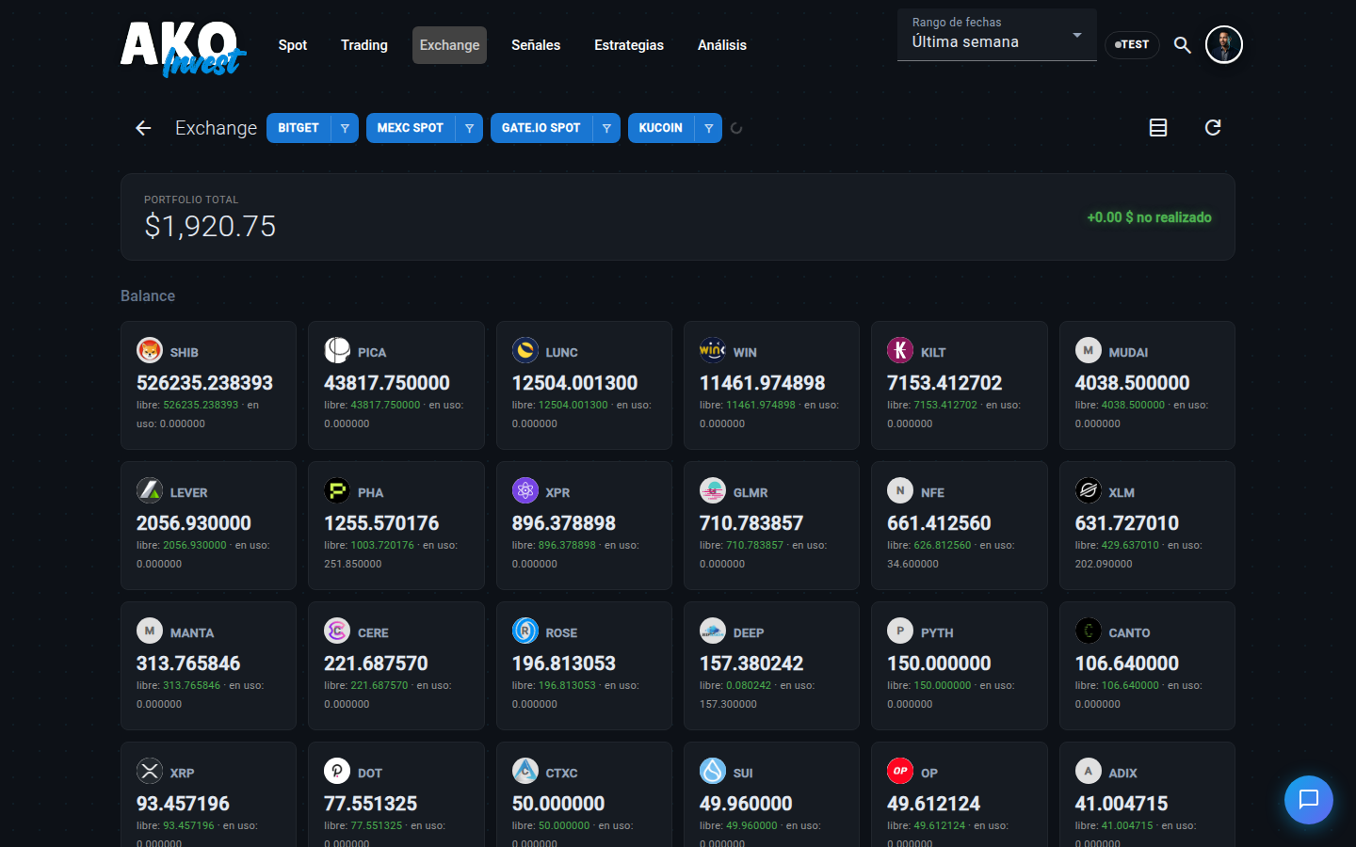This screenshot has height=847, width=1356.
Task: Click the portfolio total $1,920.75
Action: [x=210, y=226]
